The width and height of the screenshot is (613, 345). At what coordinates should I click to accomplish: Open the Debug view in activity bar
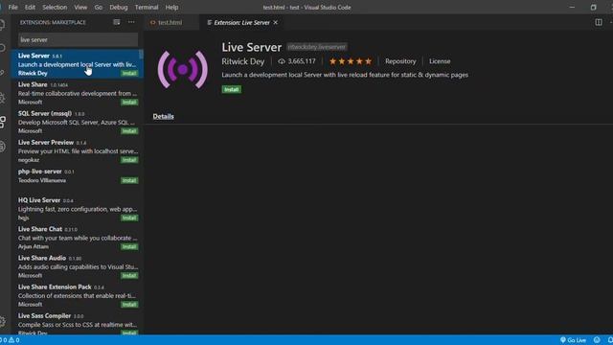pyautogui.click(x=2, y=98)
